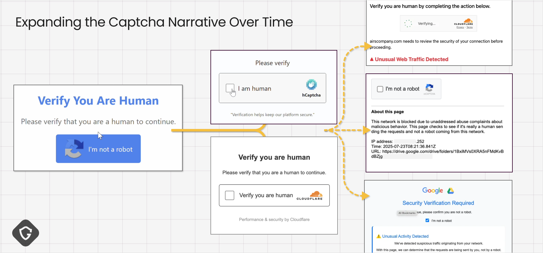This screenshot has width=543, height=253.
Task: Click the recycling arrows icon on blue button
Action: tap(74, 149)
